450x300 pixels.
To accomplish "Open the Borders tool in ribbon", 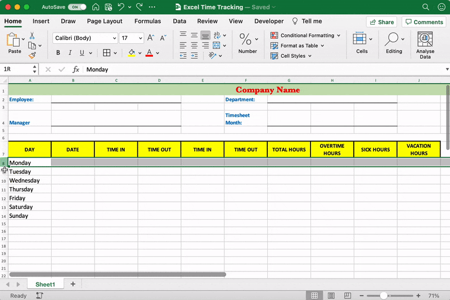I will tap(107, 53).
